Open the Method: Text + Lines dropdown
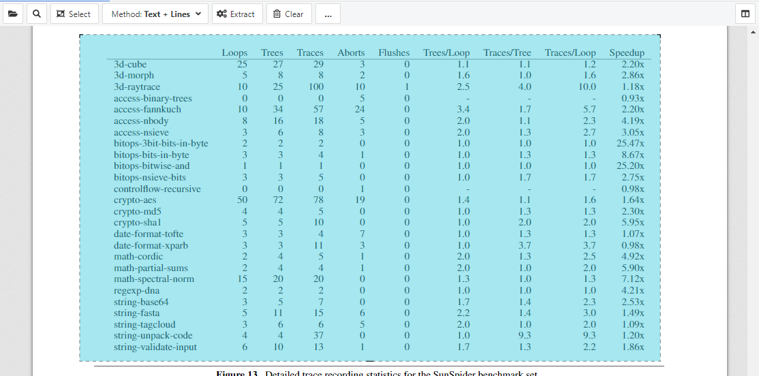Screen dimensions: 759x376 pos(155,14)
